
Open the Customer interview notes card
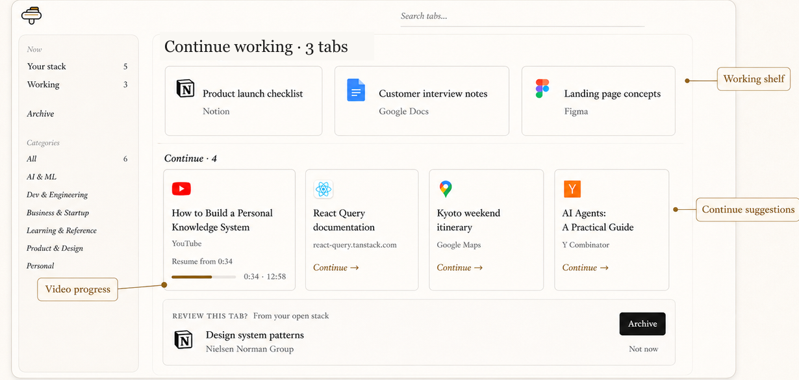(x=422, y=101)
